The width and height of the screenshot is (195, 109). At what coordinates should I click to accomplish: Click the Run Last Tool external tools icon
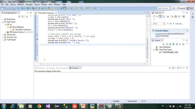(x=33, y=8)
